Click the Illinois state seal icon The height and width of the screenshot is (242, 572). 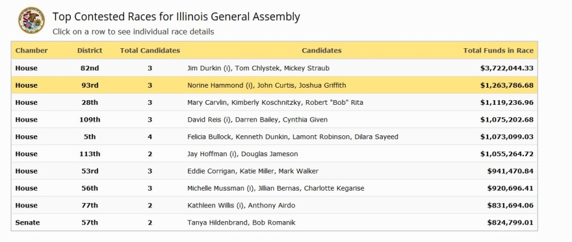pos(32,20)
